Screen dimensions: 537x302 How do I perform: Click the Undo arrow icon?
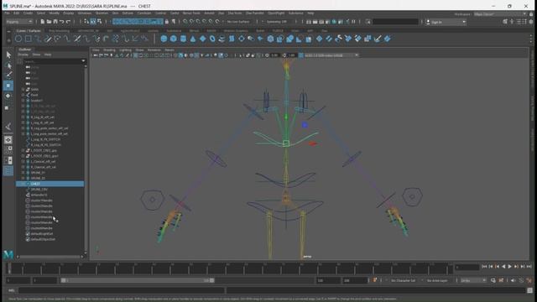[x=61, y=22]
